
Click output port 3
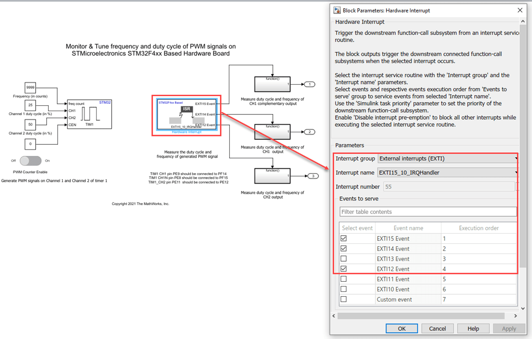313,176
